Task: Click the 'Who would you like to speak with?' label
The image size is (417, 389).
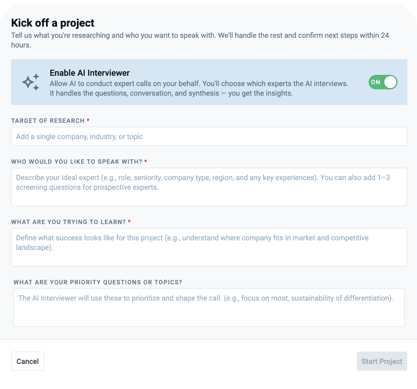Action: coord(77,162)
